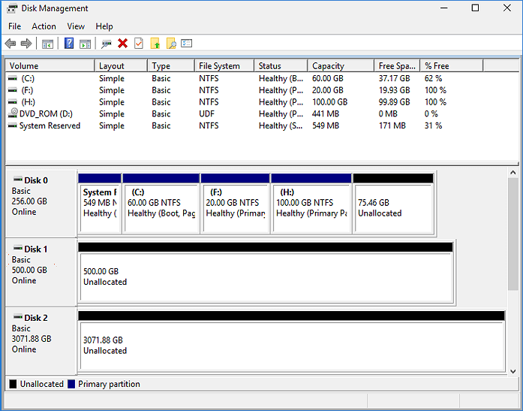523x411 pixels.
Task: Open the Action menu
Action: tap(44, 26)
